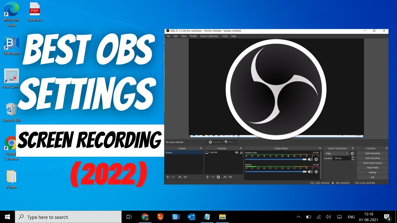The width and height of the screenshot is (397, 223).
Task: Click Start Recording in Controls
Action: click(x=372, y=158)
